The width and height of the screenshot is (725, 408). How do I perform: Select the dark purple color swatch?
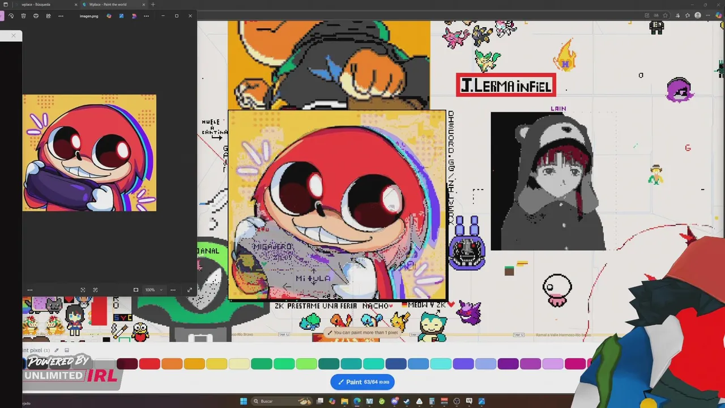508,364
